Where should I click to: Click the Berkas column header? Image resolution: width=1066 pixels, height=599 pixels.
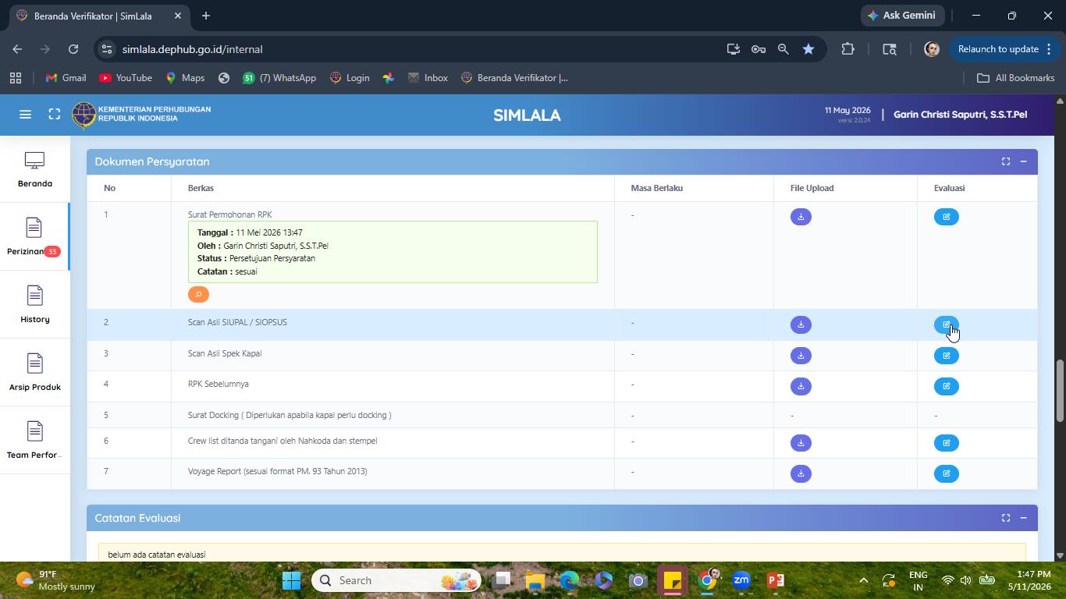[201, 188]
